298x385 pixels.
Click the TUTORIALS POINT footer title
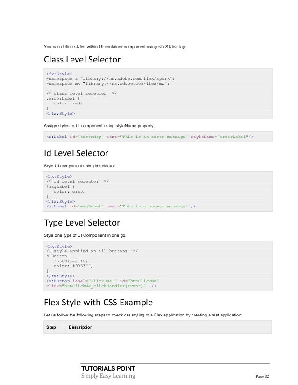point(108,368)
